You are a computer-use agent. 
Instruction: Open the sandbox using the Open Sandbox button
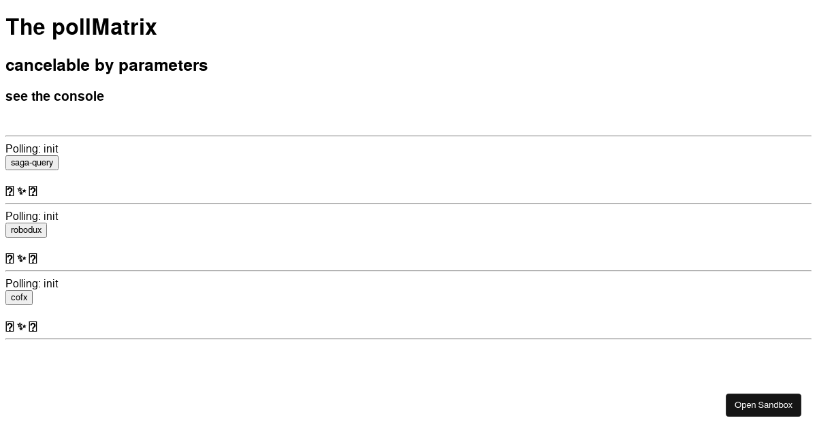763,404
